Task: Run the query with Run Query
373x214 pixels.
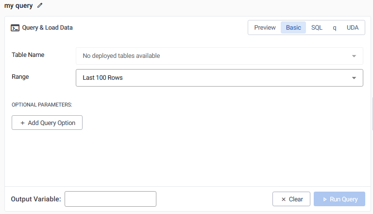Action: (339, 199)
